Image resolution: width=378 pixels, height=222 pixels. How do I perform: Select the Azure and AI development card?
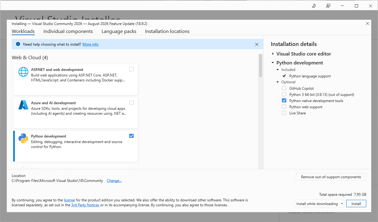(76, 113)
